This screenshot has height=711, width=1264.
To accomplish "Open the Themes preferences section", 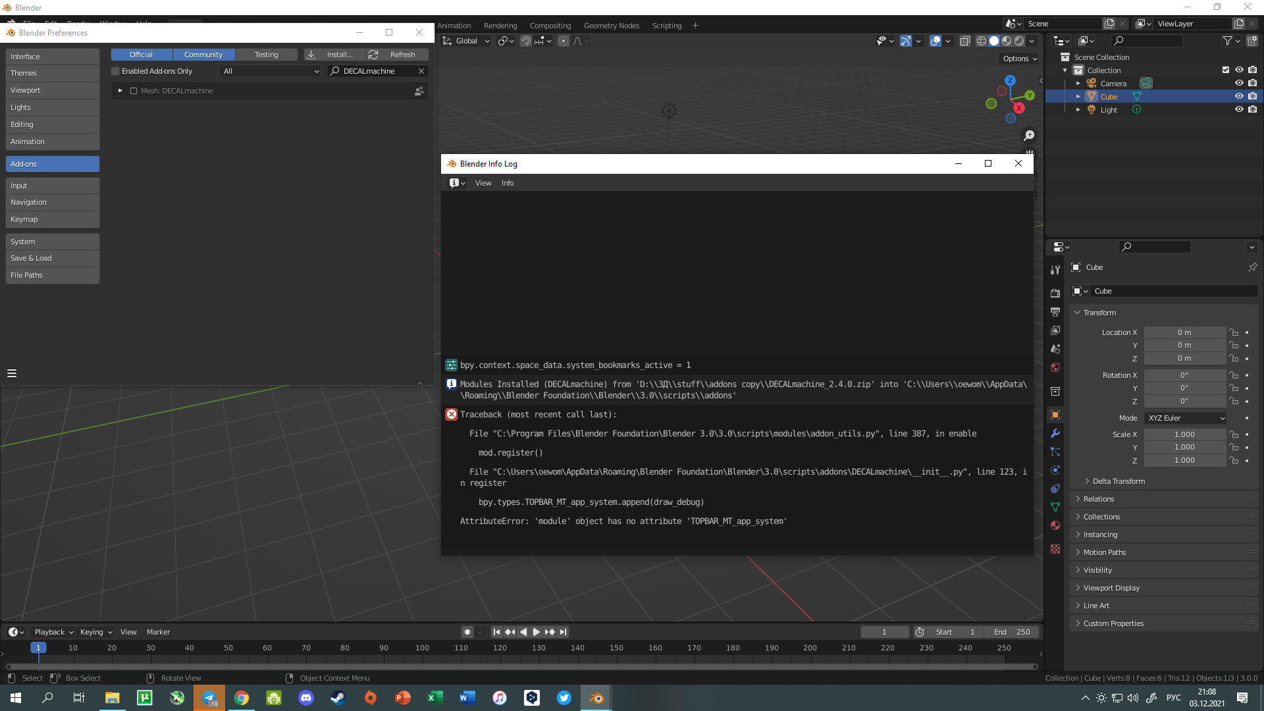I will 53,73.
